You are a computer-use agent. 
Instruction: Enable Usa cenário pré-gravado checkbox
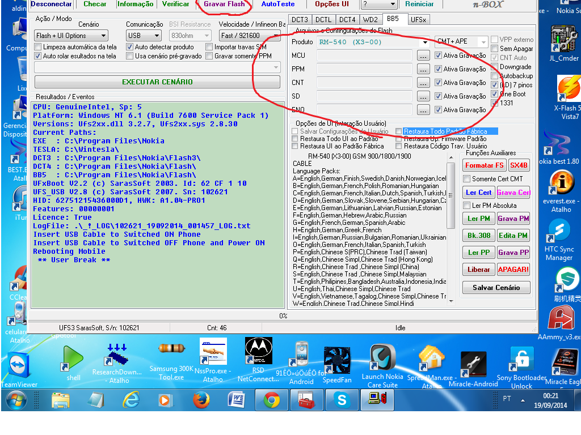(x=129, y=56)
